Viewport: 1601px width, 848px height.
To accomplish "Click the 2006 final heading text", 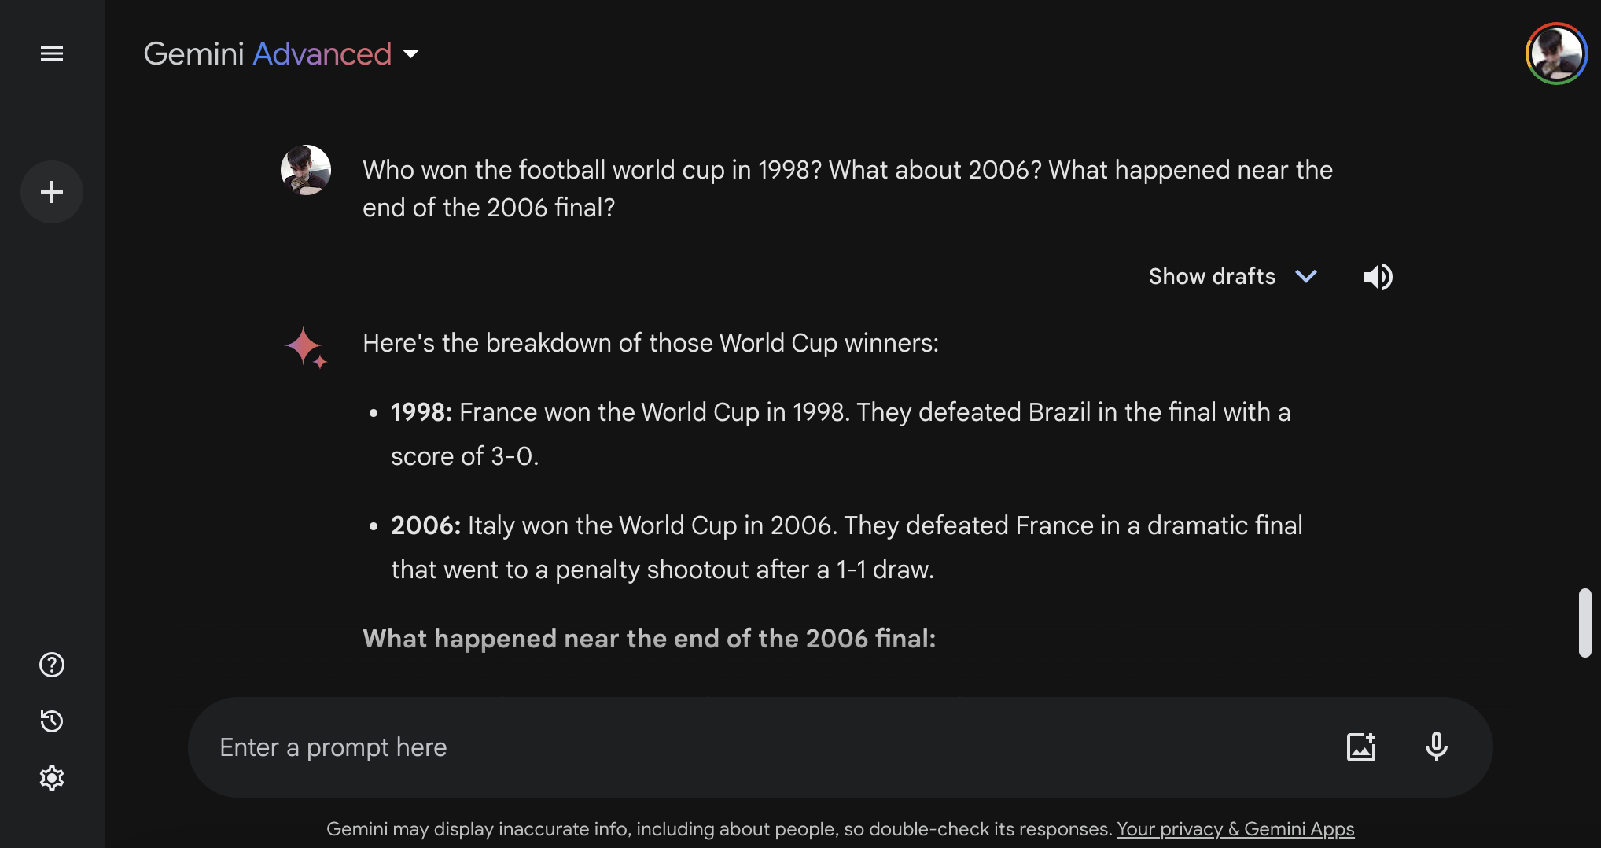I will (x=650, y=639).
